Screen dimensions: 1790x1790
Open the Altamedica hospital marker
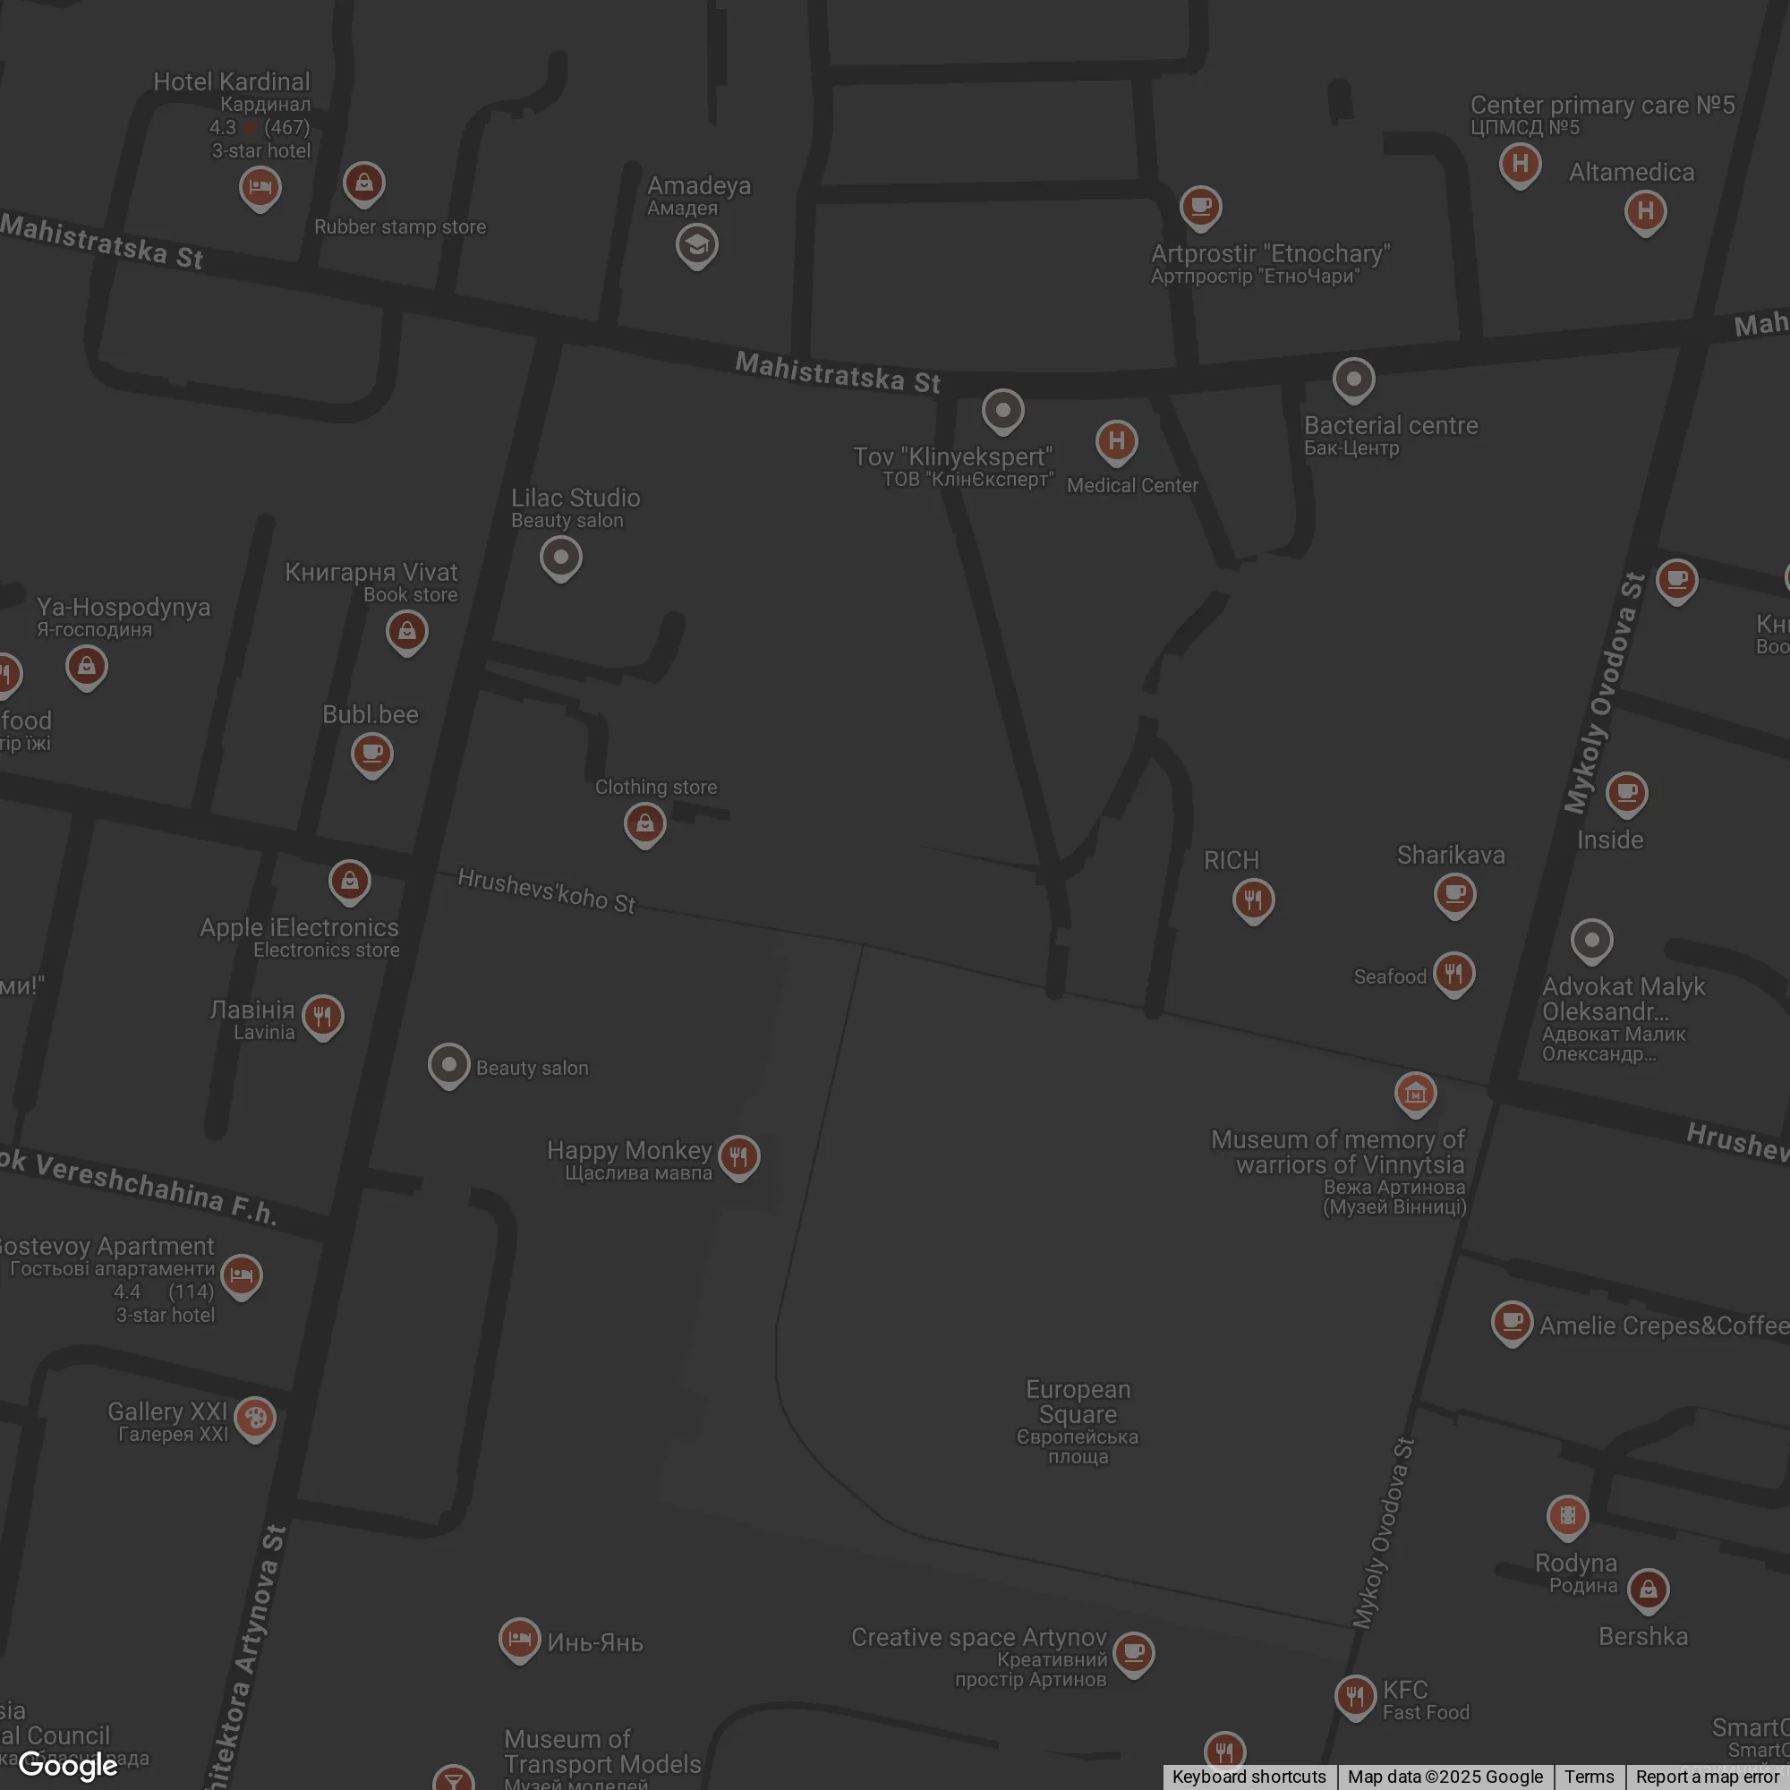pos(1646,212)
